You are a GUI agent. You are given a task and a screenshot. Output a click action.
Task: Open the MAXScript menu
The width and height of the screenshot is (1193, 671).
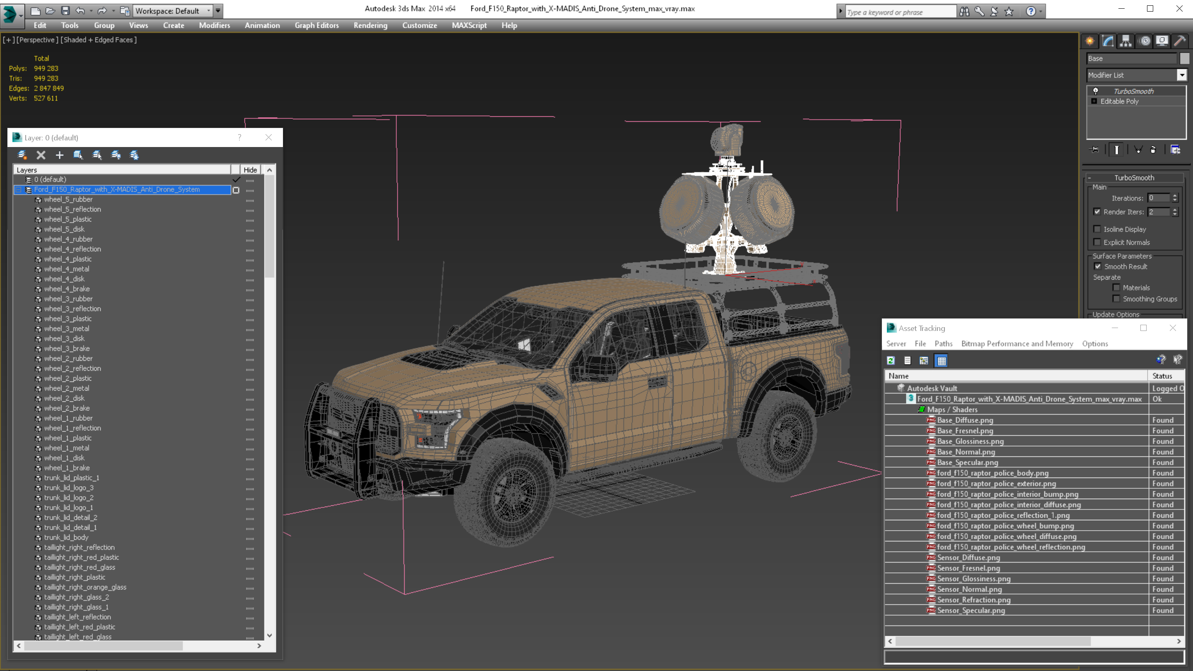tap(469, 25)
